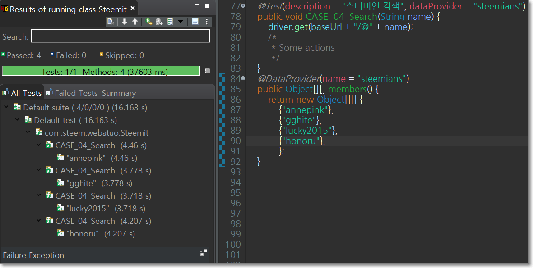Click the "Some actions" comment text
The image size is (533, 268).
(x=307, y=48)
